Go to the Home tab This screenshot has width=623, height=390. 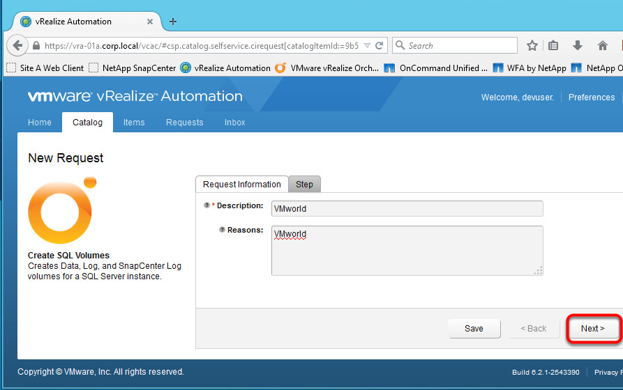[x=40, y=122]
